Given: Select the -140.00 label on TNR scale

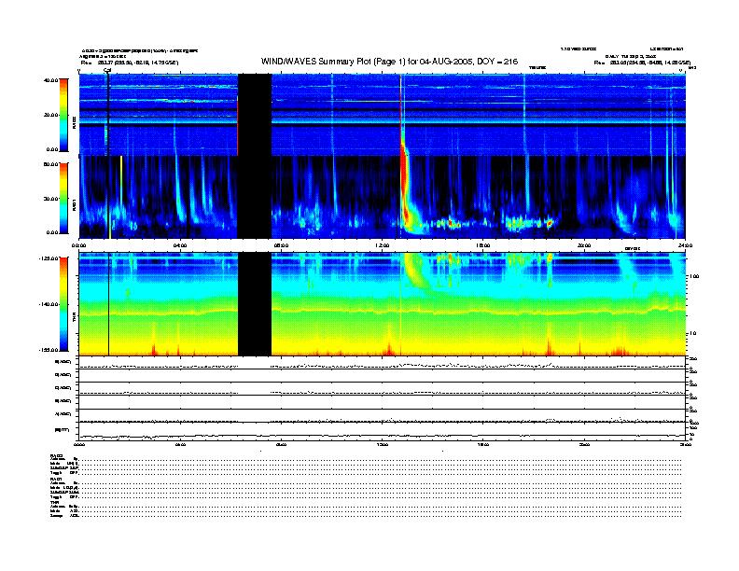Looking at the screenshot, I should tap(49, 304).
